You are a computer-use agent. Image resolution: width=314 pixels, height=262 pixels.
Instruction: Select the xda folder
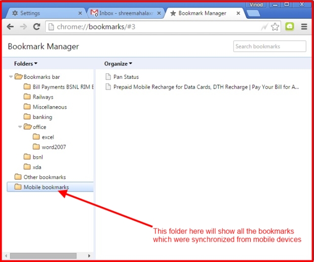(x=37, y=167)
